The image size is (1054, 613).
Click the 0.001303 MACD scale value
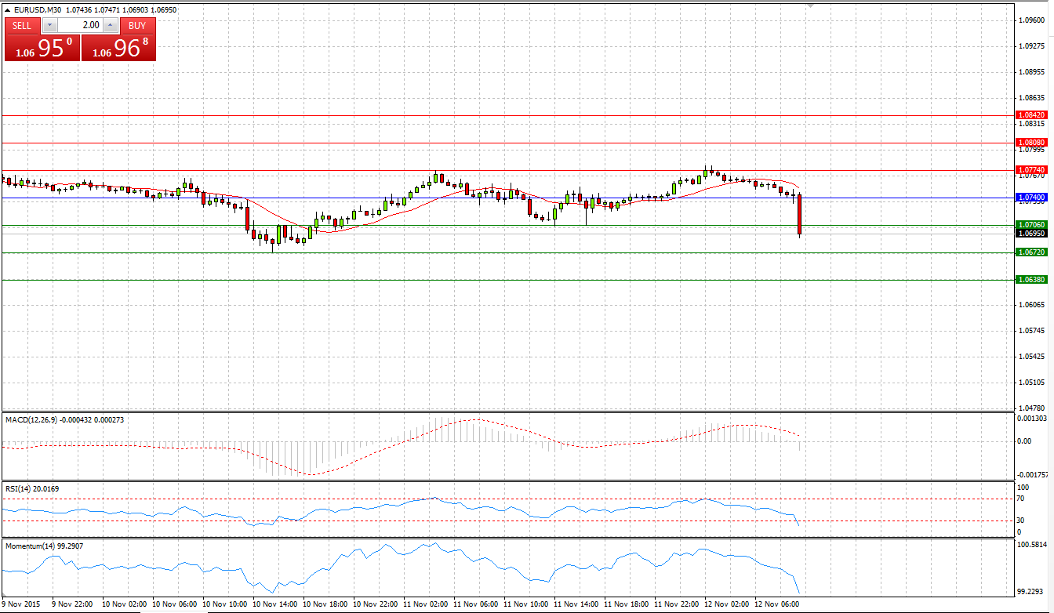(1033, 419)
